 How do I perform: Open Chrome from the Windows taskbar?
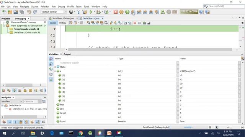click(81, 133)
